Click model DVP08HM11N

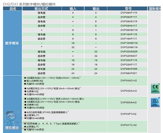coord(129,30)
